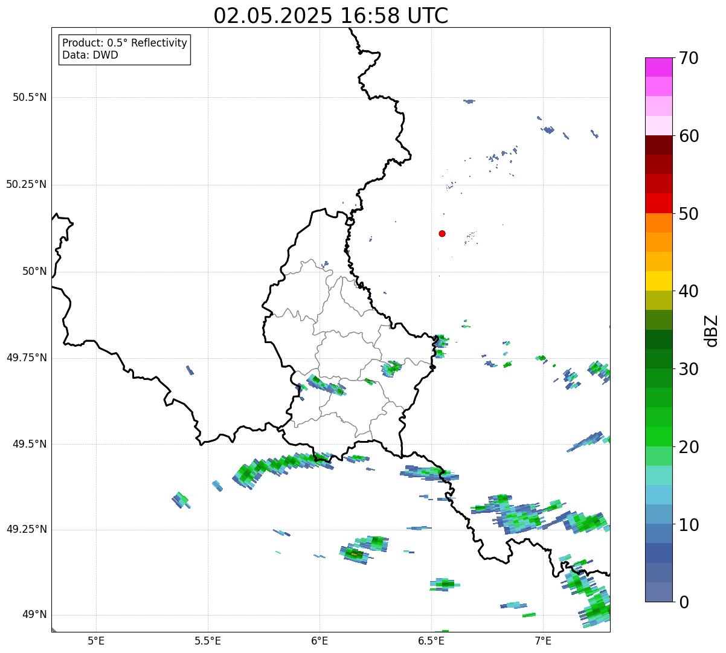Click the 50.5°N latitude label
The height and width of the screenshot is (653, 726).
pyautogui.click(x=30, y=97)
